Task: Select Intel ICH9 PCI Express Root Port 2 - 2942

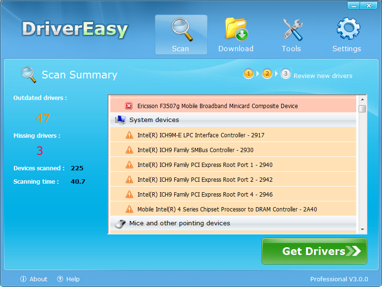Action: click(x=233, y=180)
